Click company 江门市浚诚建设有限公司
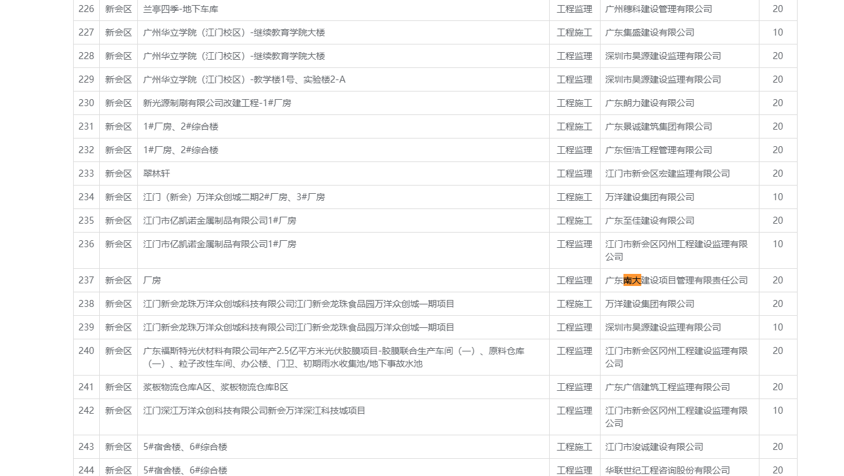 [x=654, y=447]
